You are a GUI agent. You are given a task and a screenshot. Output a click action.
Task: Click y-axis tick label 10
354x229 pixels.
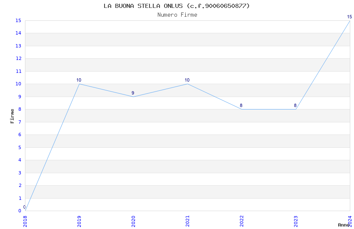click(18, 84)
